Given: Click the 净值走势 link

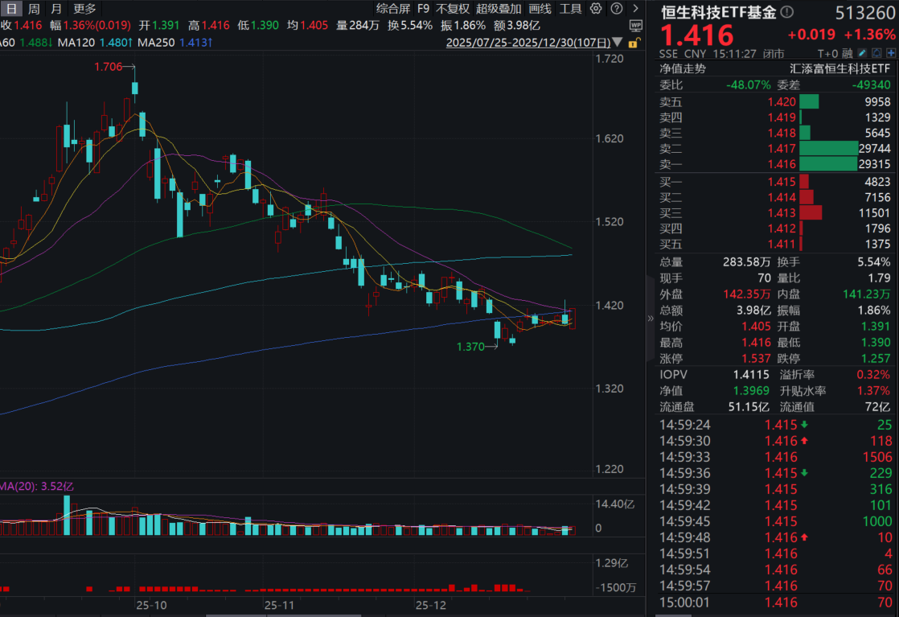Looking at the screenshot, I should tap(683, 69).
